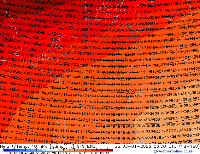Pick the legend swatch between 20 and 25
This screenshot has height=154, width=200.
pyautogui.click(x=99, y=150)
